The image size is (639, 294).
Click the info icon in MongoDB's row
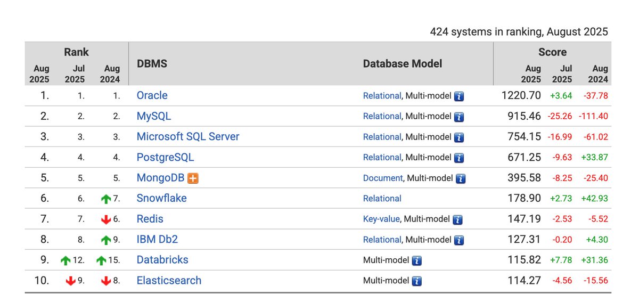pyautogui.click(x=461, y=178)
